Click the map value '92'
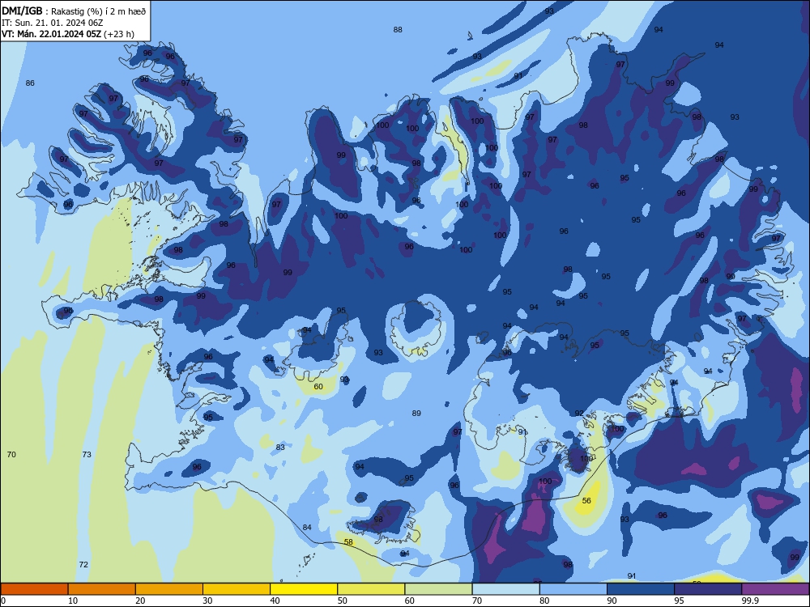Screen dimensions: 810x607 pos(579,413)
